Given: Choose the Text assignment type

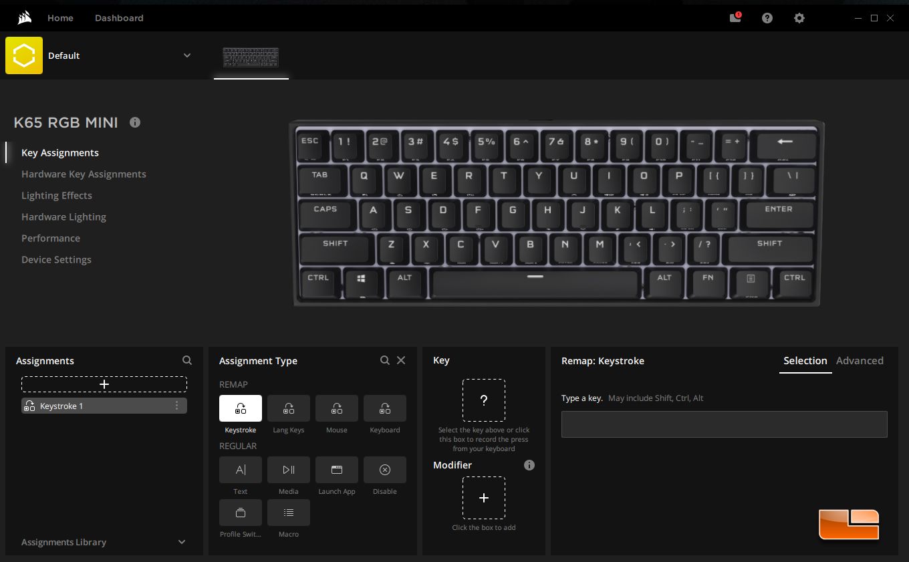Looking at the screenshot, I should tap(241, 470).
